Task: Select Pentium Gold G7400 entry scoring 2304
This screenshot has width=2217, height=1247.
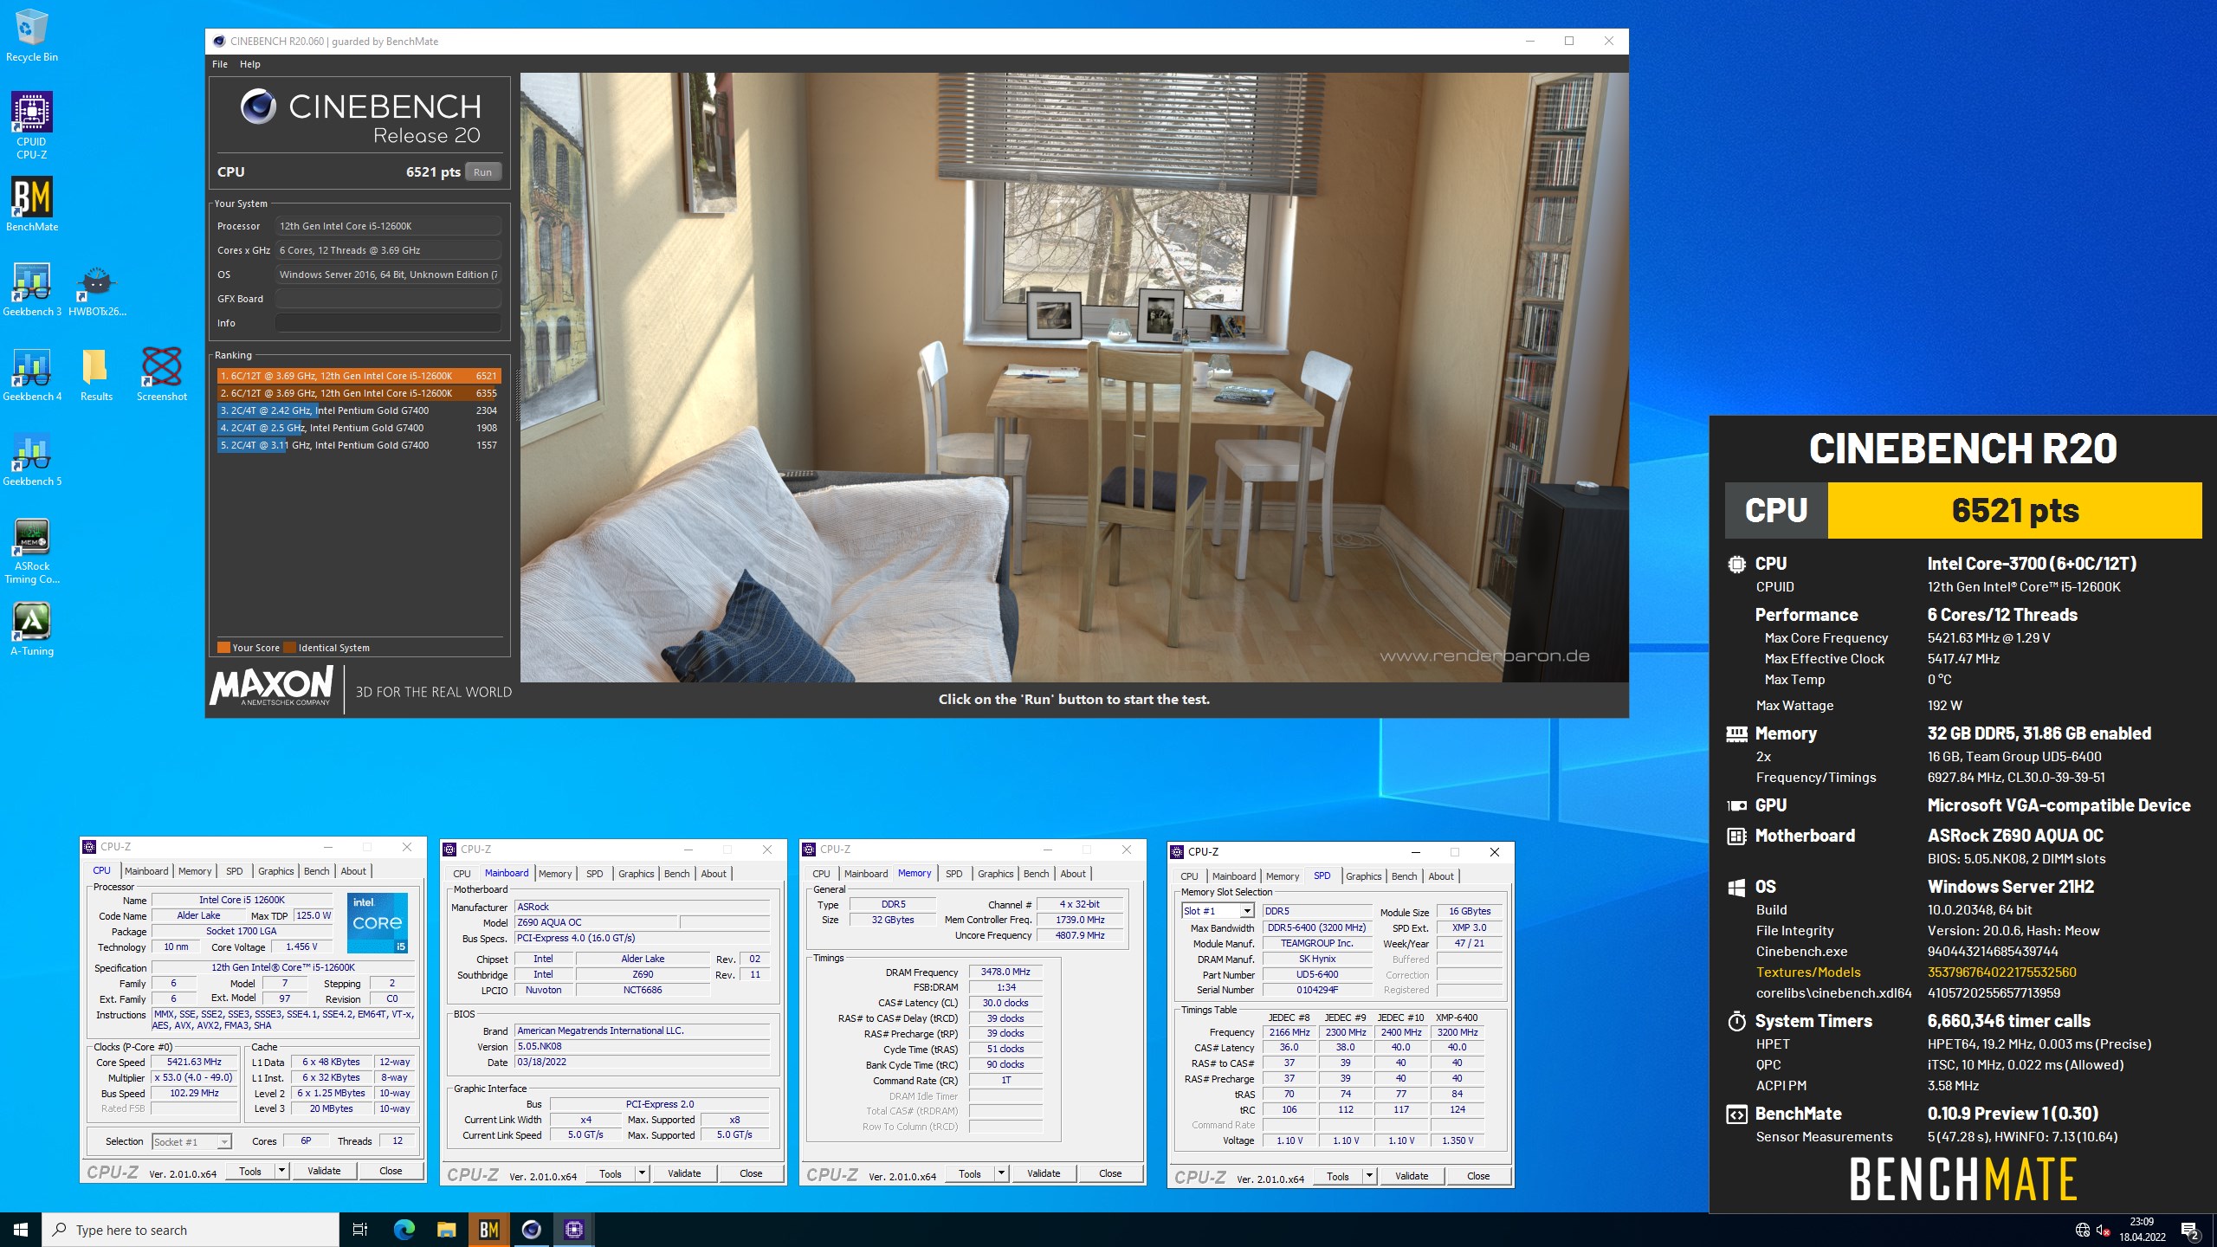Action: (x=359, y=410)
